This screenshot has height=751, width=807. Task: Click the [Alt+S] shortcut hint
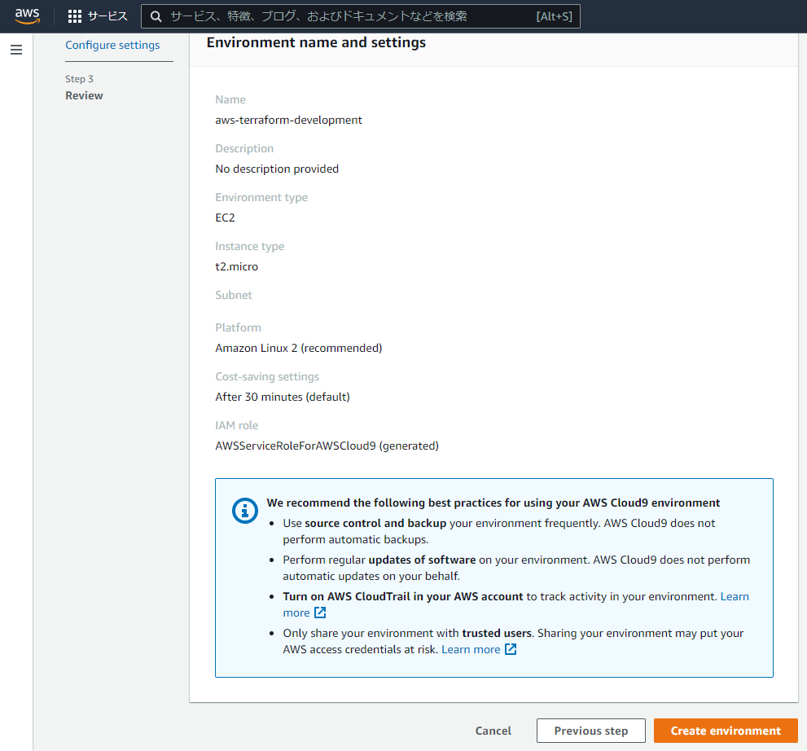[554, 16]
